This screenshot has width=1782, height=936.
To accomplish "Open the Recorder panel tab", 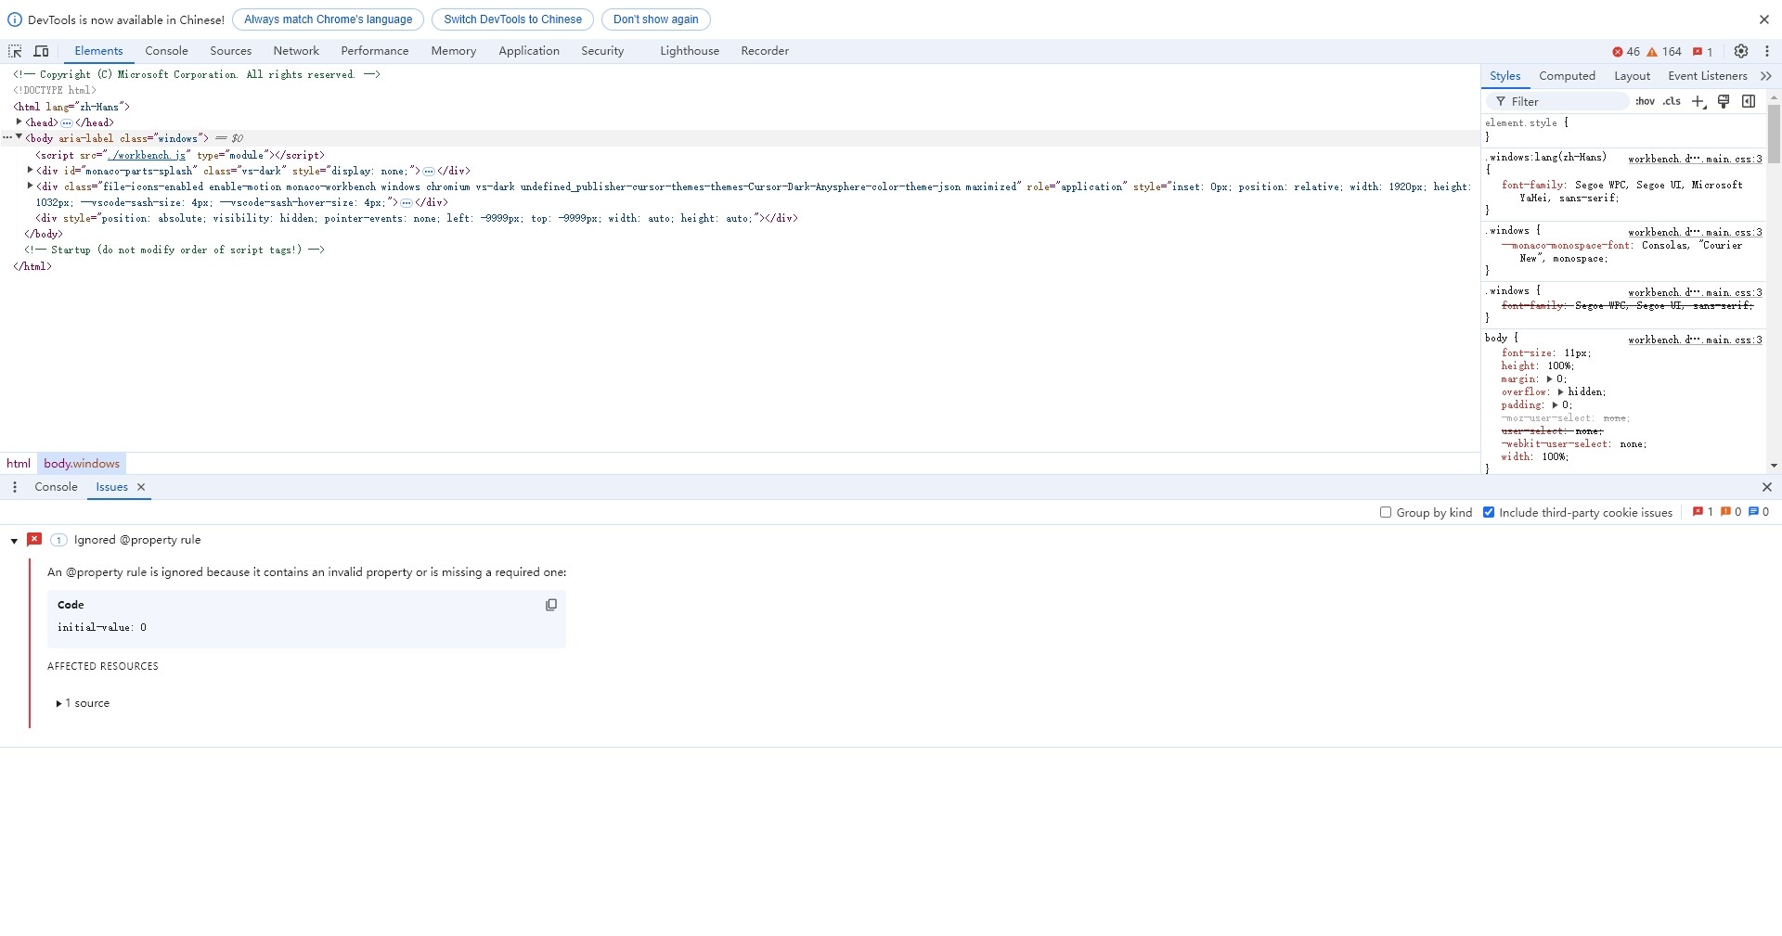I will coord(765,51).
